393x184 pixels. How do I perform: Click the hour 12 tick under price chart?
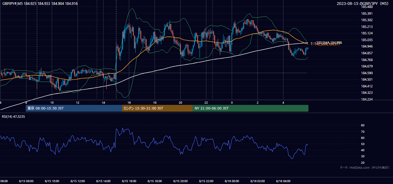click(x=78, y=102)
